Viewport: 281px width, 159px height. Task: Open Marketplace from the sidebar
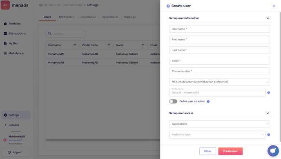(16, 53)
